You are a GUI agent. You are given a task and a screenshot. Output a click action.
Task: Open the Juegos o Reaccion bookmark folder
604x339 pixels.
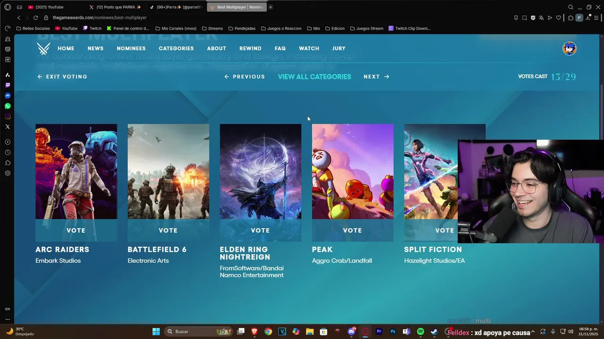[x=281, y=28]
